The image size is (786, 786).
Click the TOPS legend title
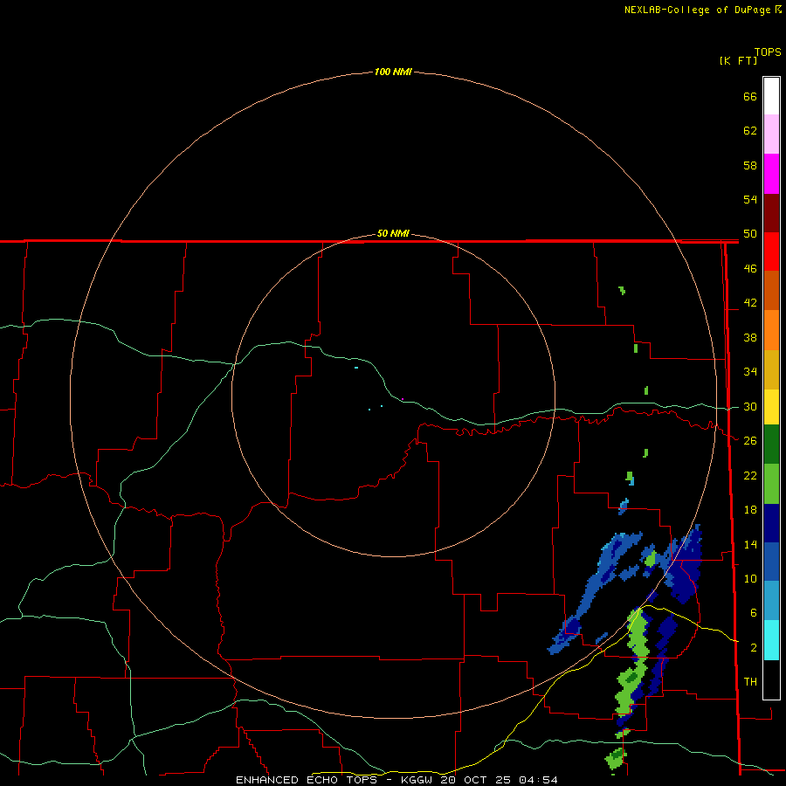pos(768,52)
